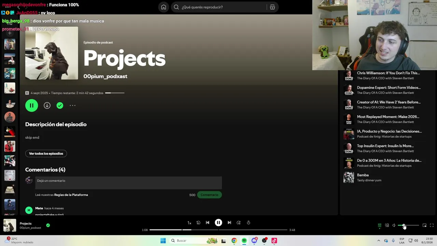Viewport: 437px width, 246px height.
Task: Click Projects title in now-playing bar
Action: coord(26,223)
